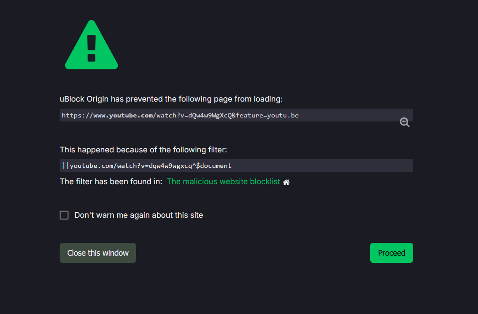The height and width of the screenshot is (314, 478).
Task: Click the "Don't warn me again about this site" label
Action: pyautogui.click(x=138, y=216)
